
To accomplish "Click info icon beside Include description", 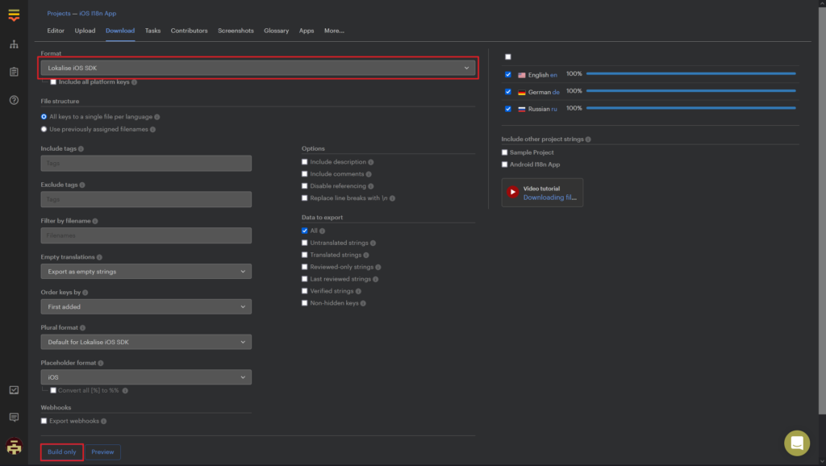I will coord(371,162).
